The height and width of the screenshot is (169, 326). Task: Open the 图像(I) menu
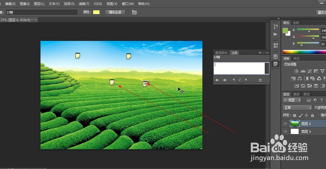pos(25,4)
